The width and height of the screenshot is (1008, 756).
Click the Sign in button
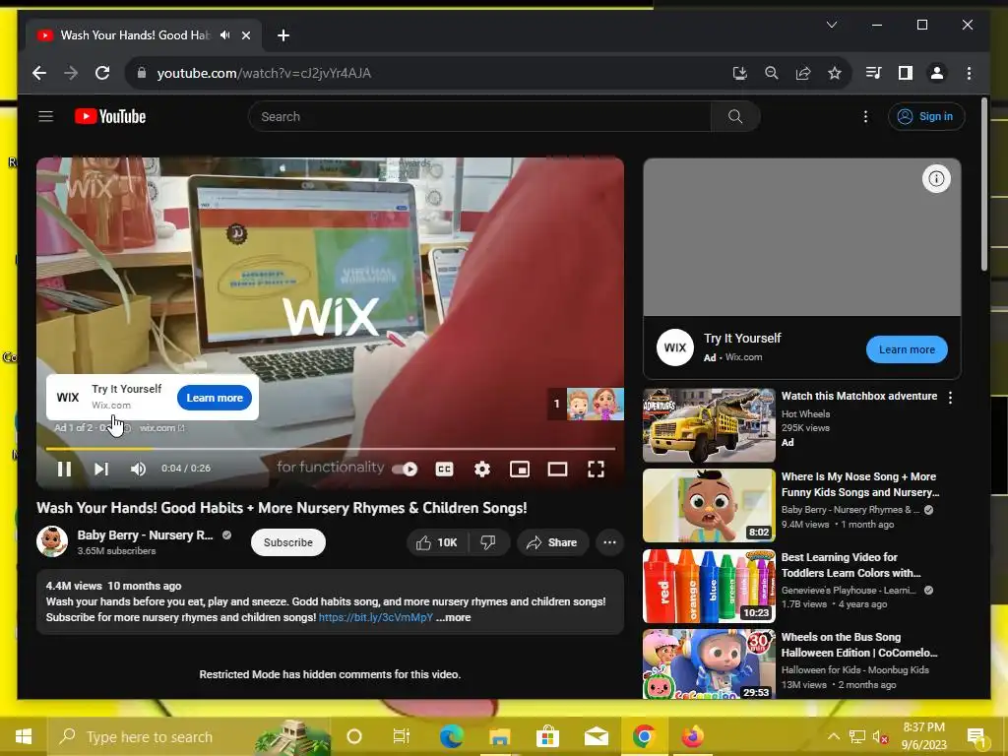[926, 116]
